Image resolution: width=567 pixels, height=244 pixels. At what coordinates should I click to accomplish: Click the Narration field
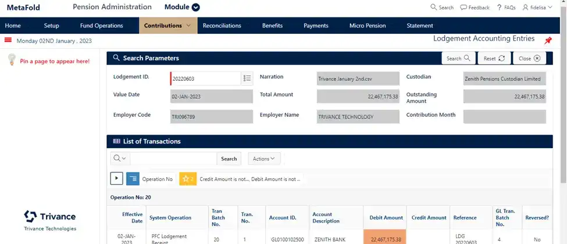click(x=358, y=78)
